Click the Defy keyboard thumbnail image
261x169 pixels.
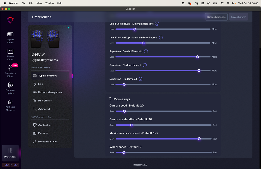45,39
